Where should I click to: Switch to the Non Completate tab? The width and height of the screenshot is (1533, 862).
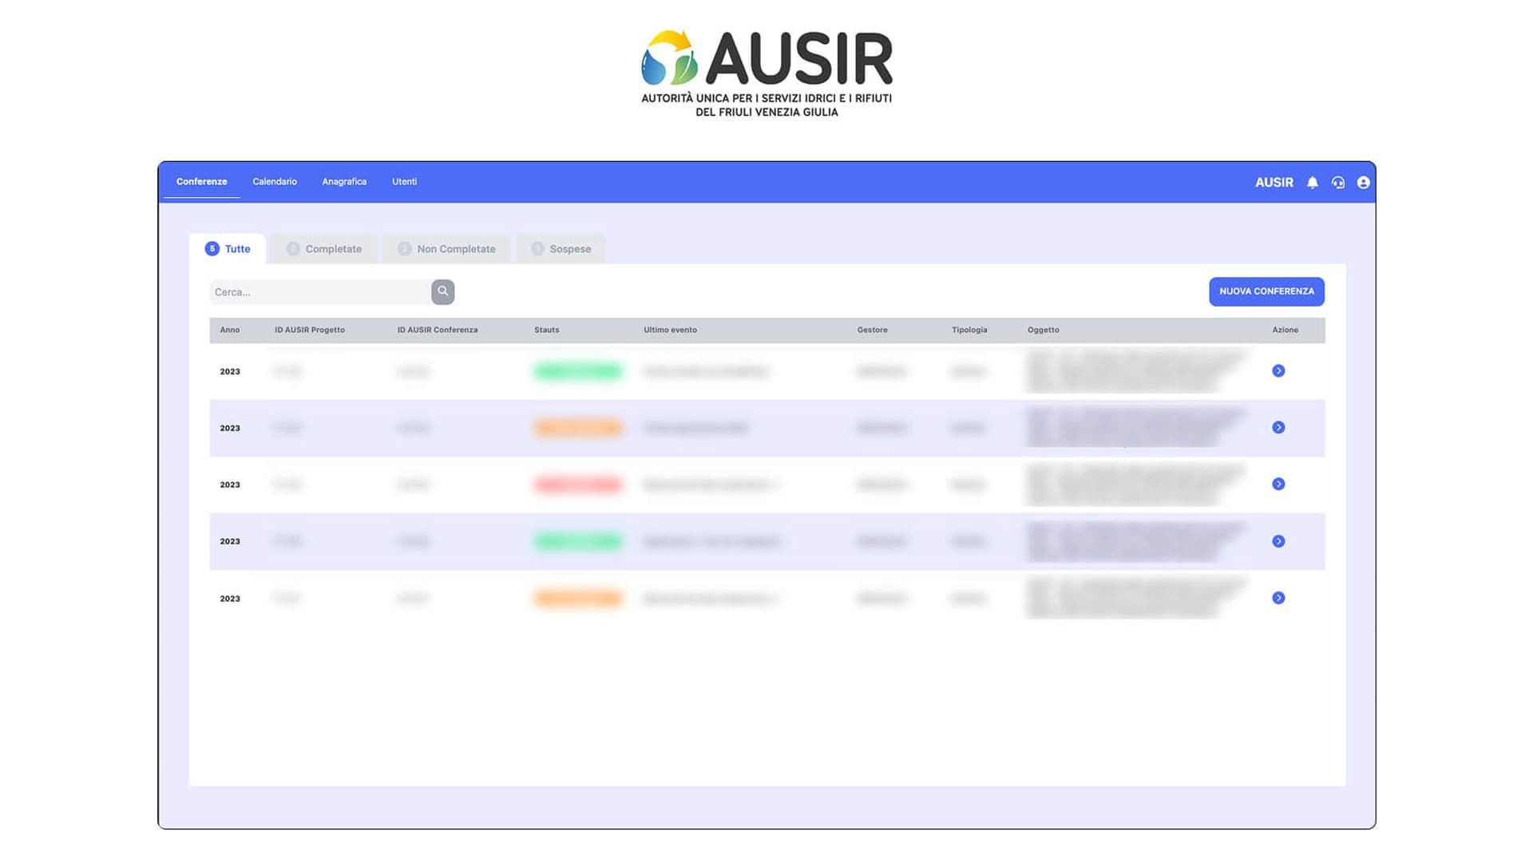point(446,249)
